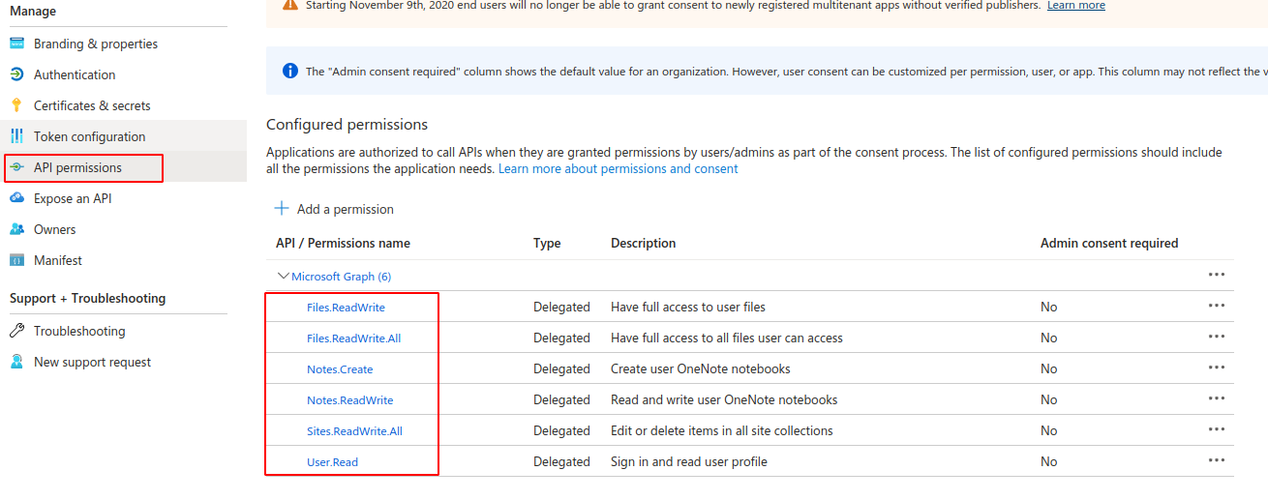The image size is (1268, 500).
Task: Click the API / Permissions name column header
Action: [343, 243]
